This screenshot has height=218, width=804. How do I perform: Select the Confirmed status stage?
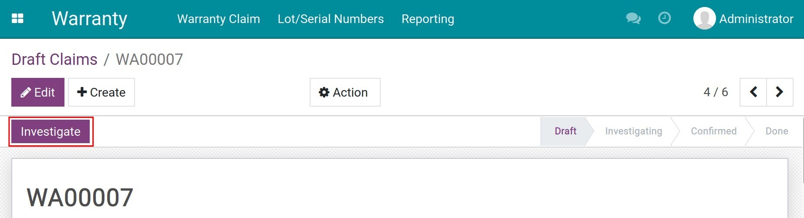(713, 131)
